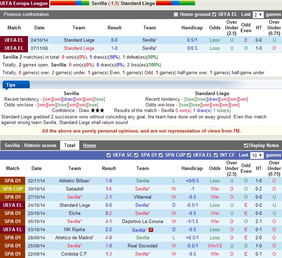
Task: Click the three-star confidence rating
Action: click(97, 110)
